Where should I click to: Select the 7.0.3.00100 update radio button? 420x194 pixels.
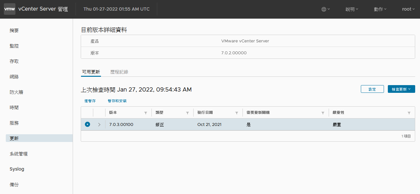pos(87,124)
